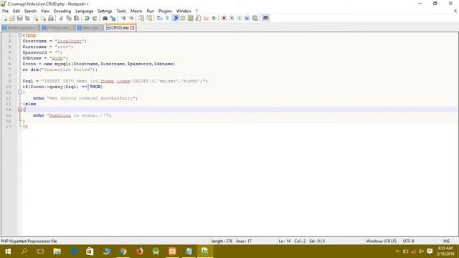Copy selection with the Copy toolbar icon
The height and width of the screenshot is (258, 459).
click(69, 18)
